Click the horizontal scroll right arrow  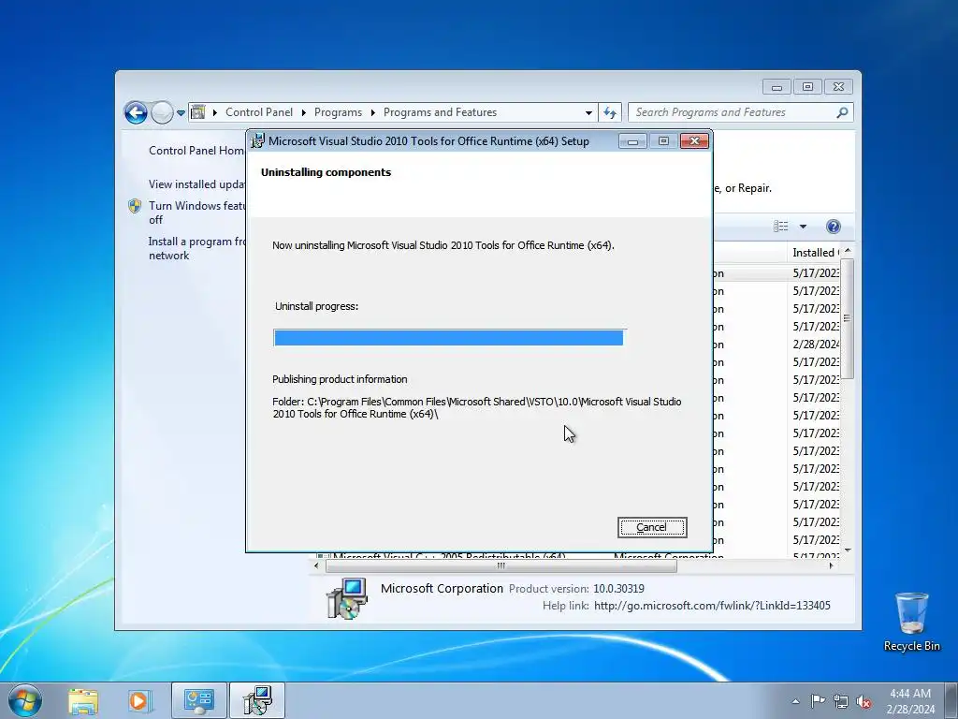click(x=831, y=566)
